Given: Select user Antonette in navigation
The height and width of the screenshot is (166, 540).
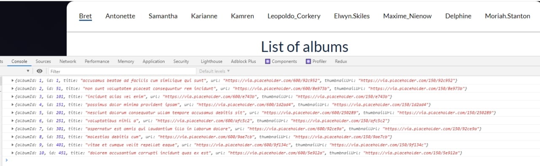Looking at the screenshot, I should 120,16.
